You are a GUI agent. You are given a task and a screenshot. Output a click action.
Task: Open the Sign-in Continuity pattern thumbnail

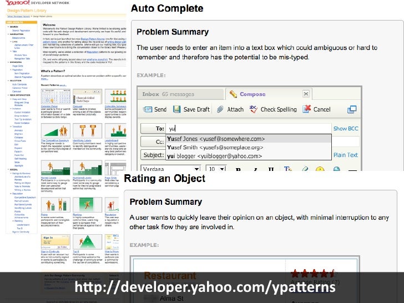pos(55,242)
